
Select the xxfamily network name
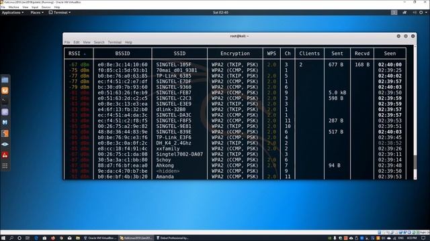point(168,149)
